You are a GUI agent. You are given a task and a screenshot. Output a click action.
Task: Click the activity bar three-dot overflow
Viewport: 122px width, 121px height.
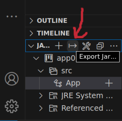click(12, 16)
